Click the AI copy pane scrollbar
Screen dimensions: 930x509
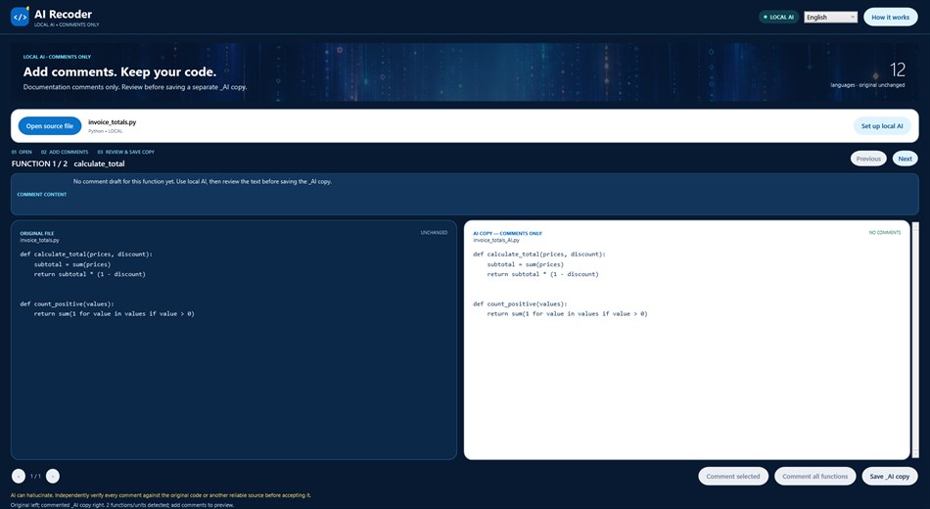tap(915, 340)
